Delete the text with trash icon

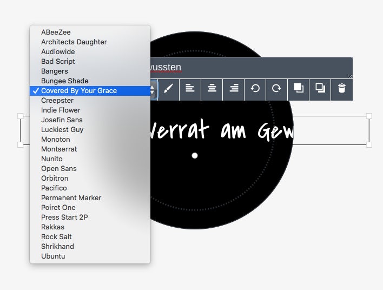tap(342, 89)
